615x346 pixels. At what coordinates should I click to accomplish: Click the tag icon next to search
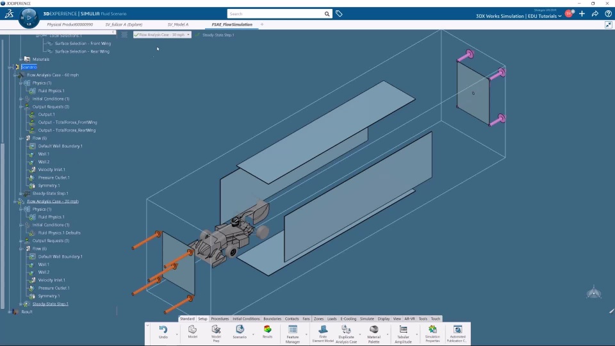pos(339,13)
